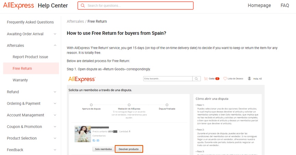This screenshot has height=155, width=296.
Task: Click Free Return breadcrumb text
Action: point(97,22)
